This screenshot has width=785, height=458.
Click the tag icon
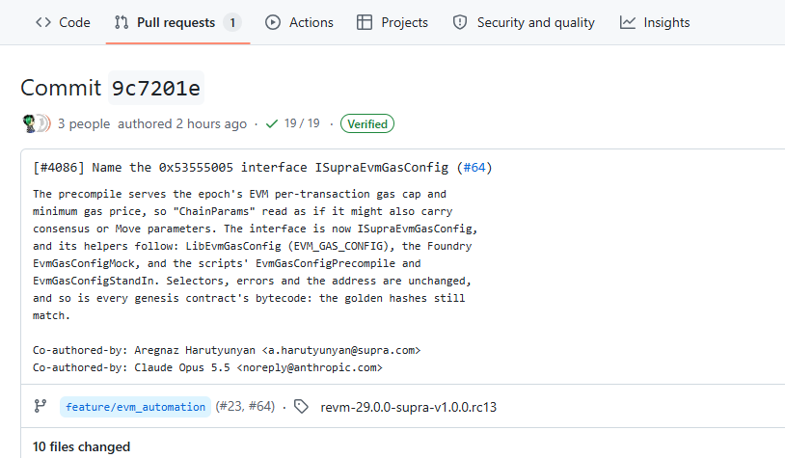pyautogui.click(x=301, y=407)
